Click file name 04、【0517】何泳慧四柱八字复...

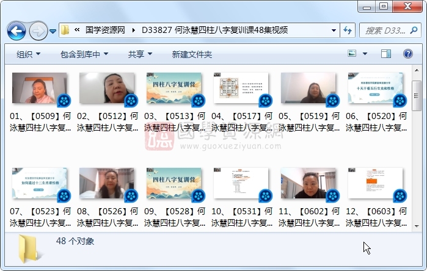(x=242, y=121)
